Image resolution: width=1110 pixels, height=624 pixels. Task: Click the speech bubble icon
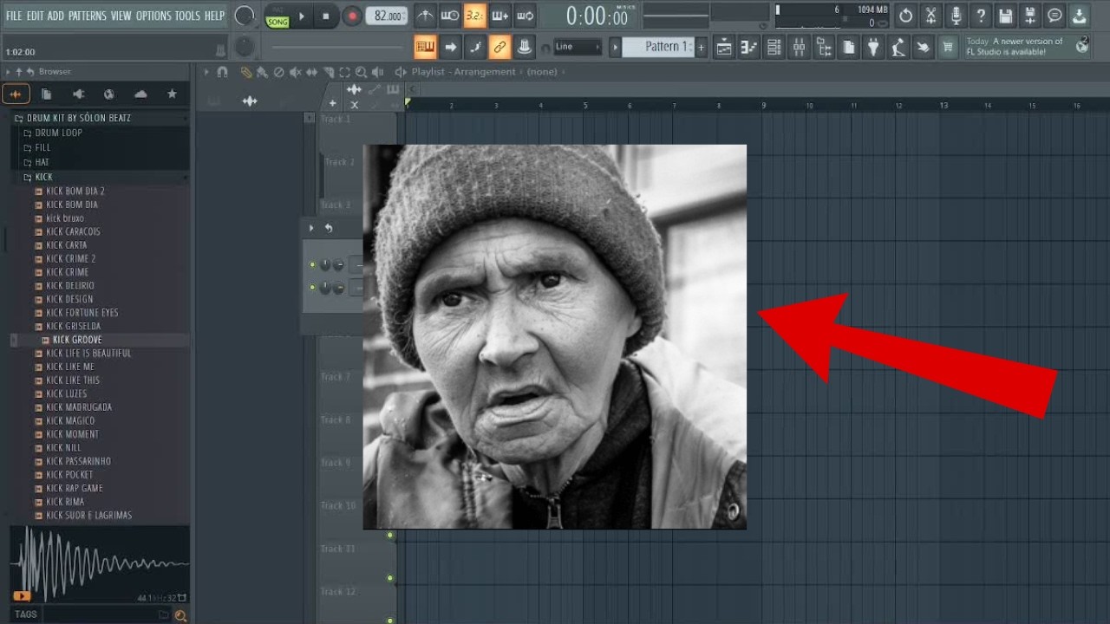point(1054,16)
